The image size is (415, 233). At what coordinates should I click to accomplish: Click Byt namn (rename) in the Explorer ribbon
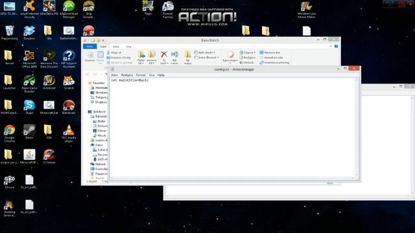pos(174,58)
